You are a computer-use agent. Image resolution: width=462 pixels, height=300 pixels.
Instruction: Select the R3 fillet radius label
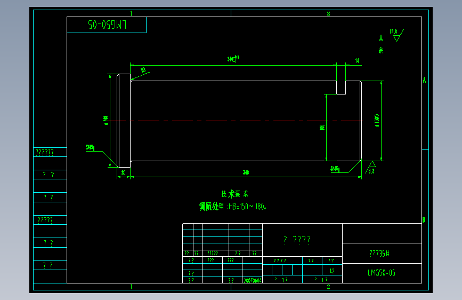click(x=143, y=70)
